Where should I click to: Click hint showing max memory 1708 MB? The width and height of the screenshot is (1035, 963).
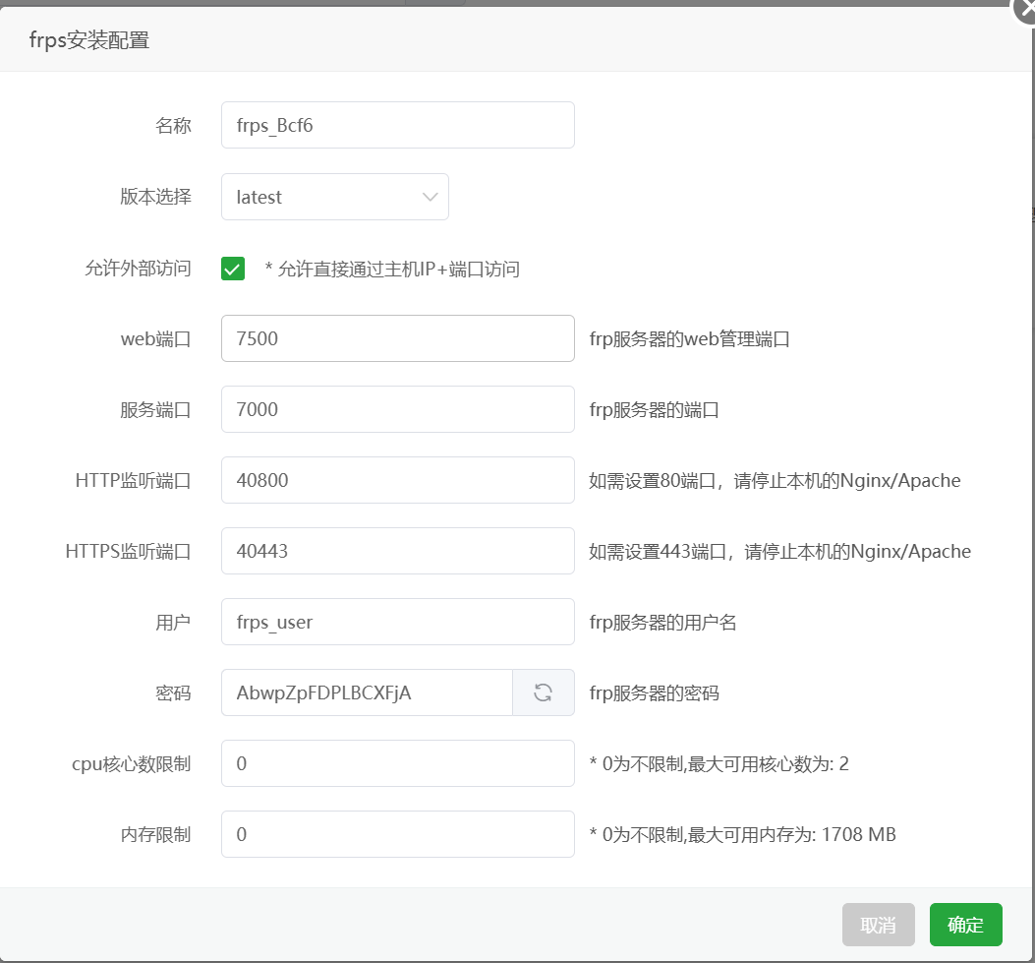coord(743,835)
